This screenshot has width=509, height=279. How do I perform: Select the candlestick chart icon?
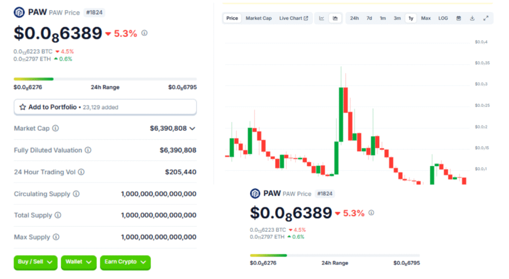click(x=336, y=18)
